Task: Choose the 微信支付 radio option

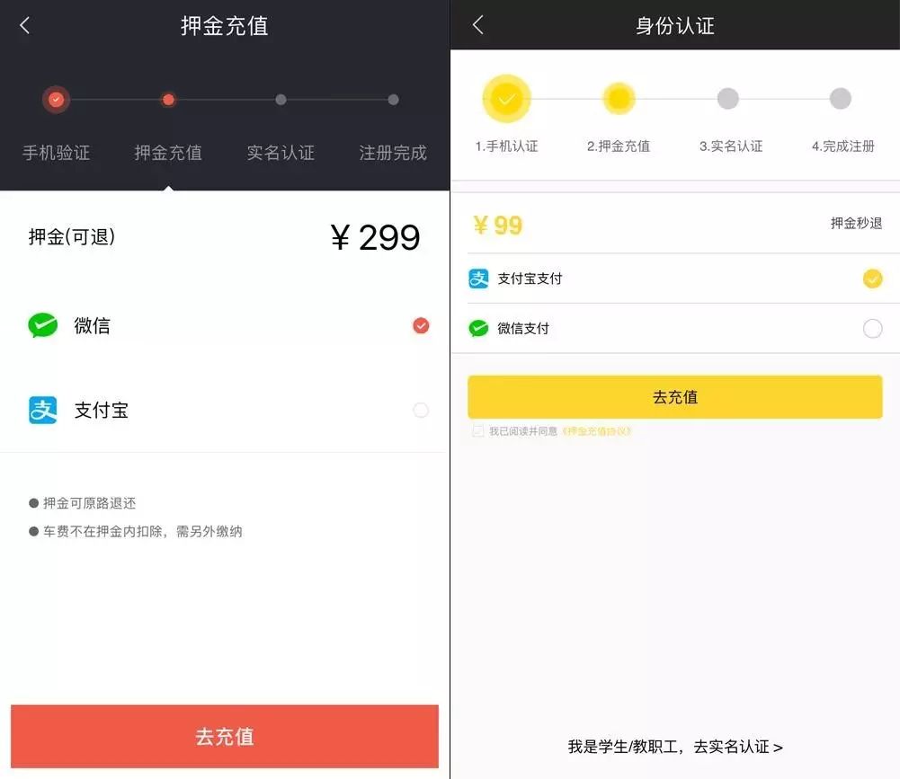Action: point(872,328)
